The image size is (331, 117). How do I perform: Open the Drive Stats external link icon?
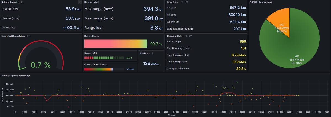[187, 2]
